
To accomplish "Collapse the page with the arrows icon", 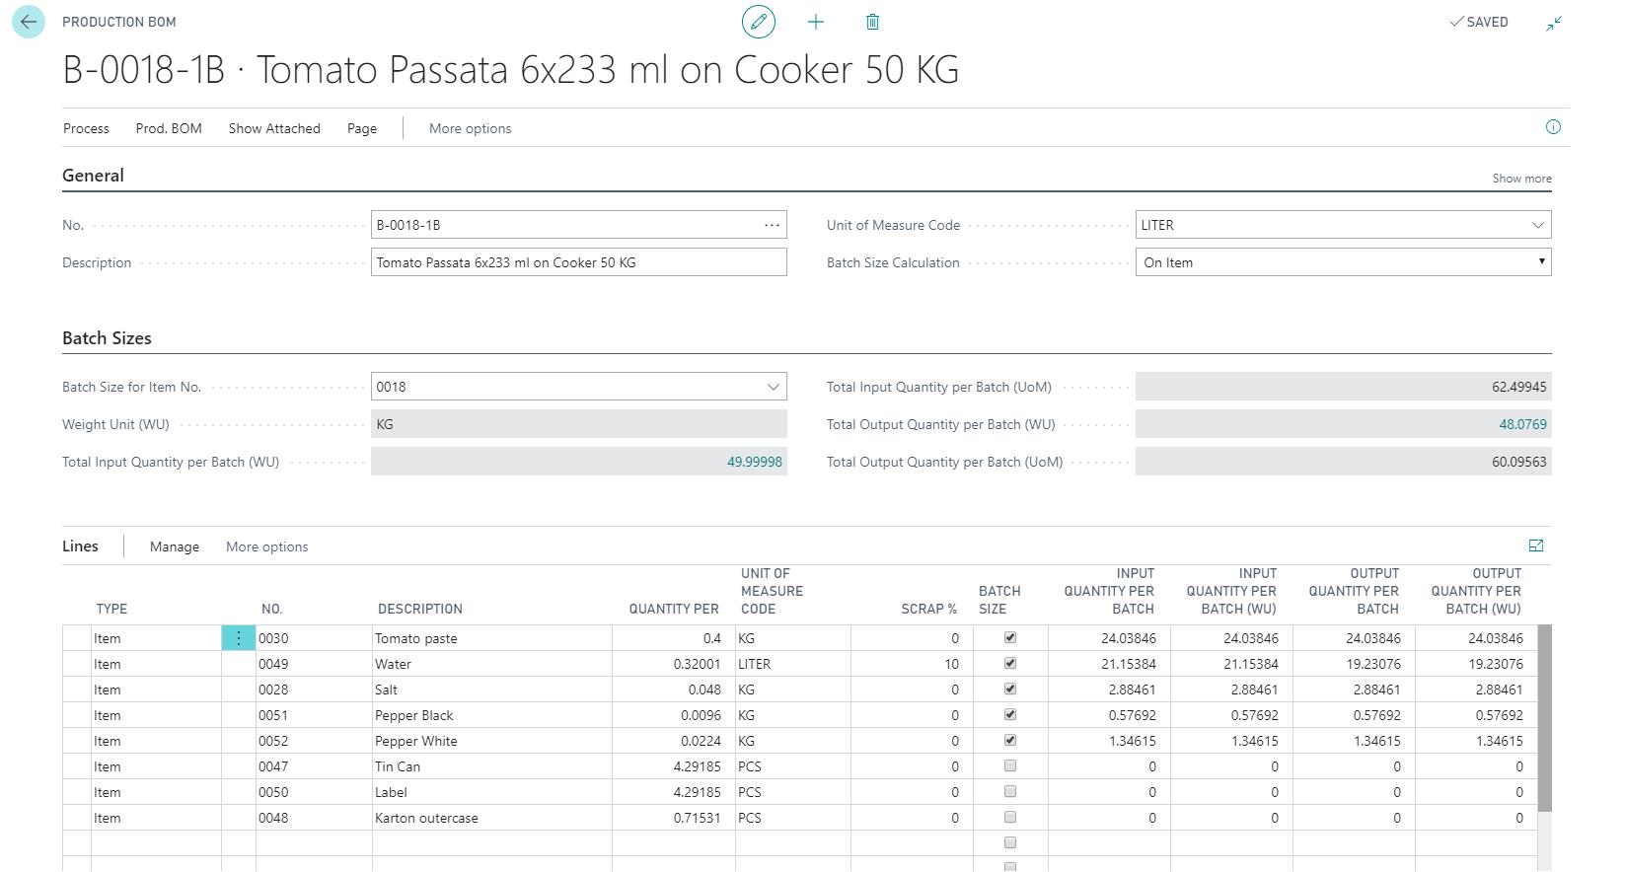I will click(x=1554, y=23).
